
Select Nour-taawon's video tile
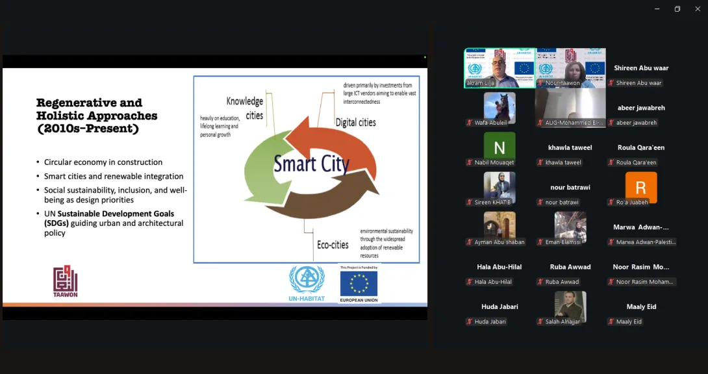click(x=571, y=68)
